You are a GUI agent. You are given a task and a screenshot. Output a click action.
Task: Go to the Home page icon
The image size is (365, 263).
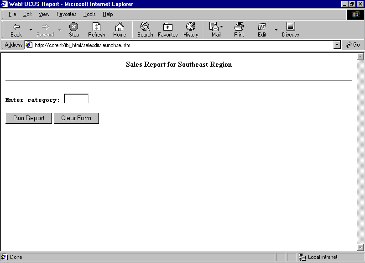pyautogui.click(x=120, y=30)
